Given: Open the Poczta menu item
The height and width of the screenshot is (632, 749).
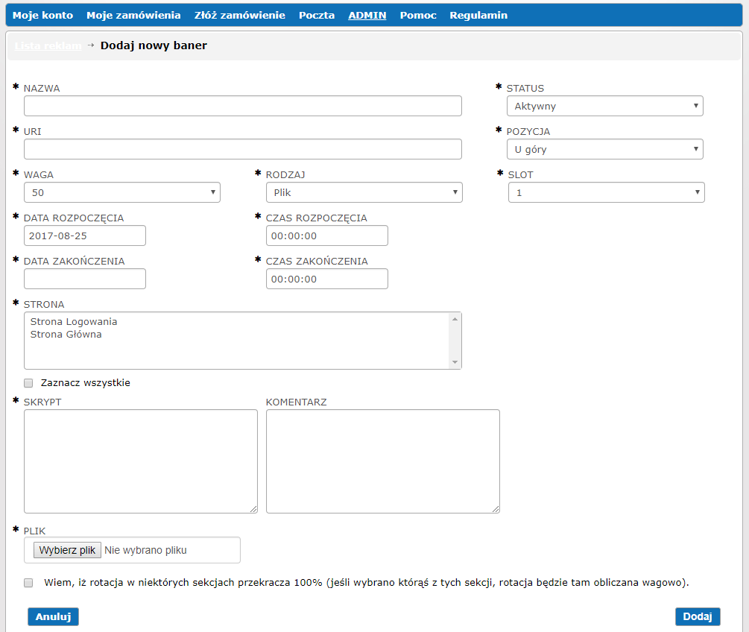Looking at the screenshot, I should pyautogui.click(x=317, y=15).
